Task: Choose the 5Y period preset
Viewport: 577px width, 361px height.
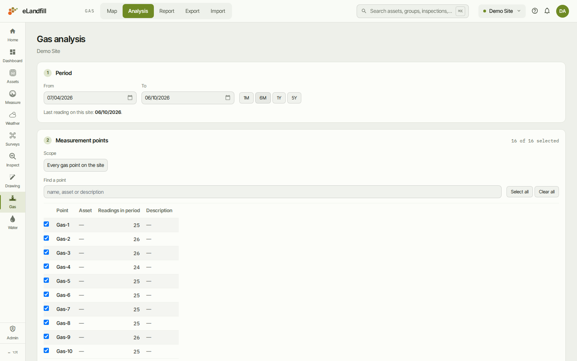Action: tap(294, 98)
